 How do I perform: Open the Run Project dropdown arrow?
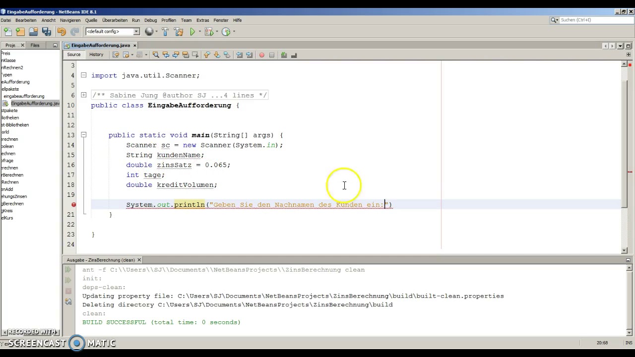[x=199, y=32]
